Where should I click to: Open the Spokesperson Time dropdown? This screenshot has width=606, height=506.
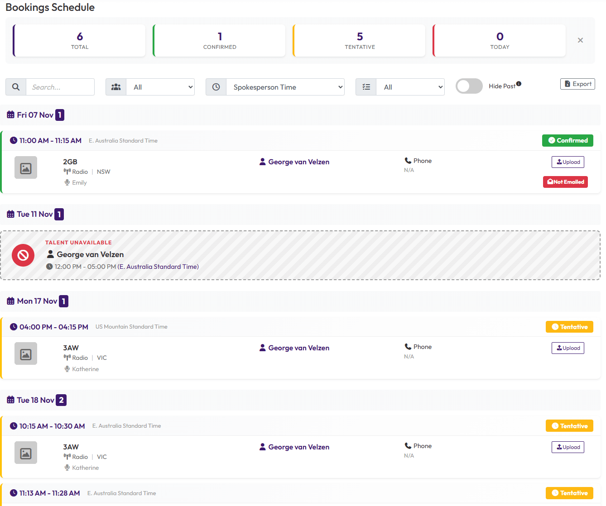click(x=285, y=86)
